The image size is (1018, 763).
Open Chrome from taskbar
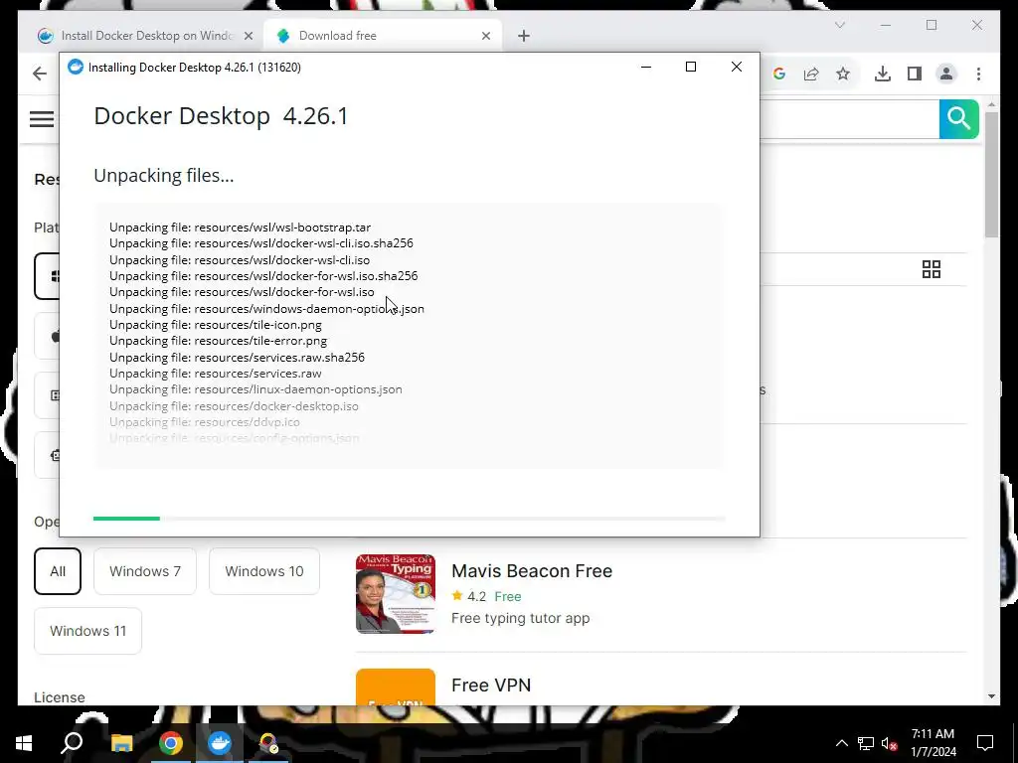[171, 743]
